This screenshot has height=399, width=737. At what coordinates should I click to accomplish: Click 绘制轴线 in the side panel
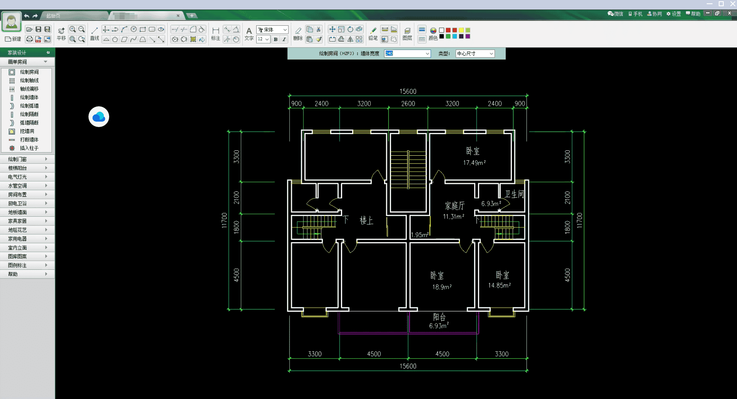(29, 81)
